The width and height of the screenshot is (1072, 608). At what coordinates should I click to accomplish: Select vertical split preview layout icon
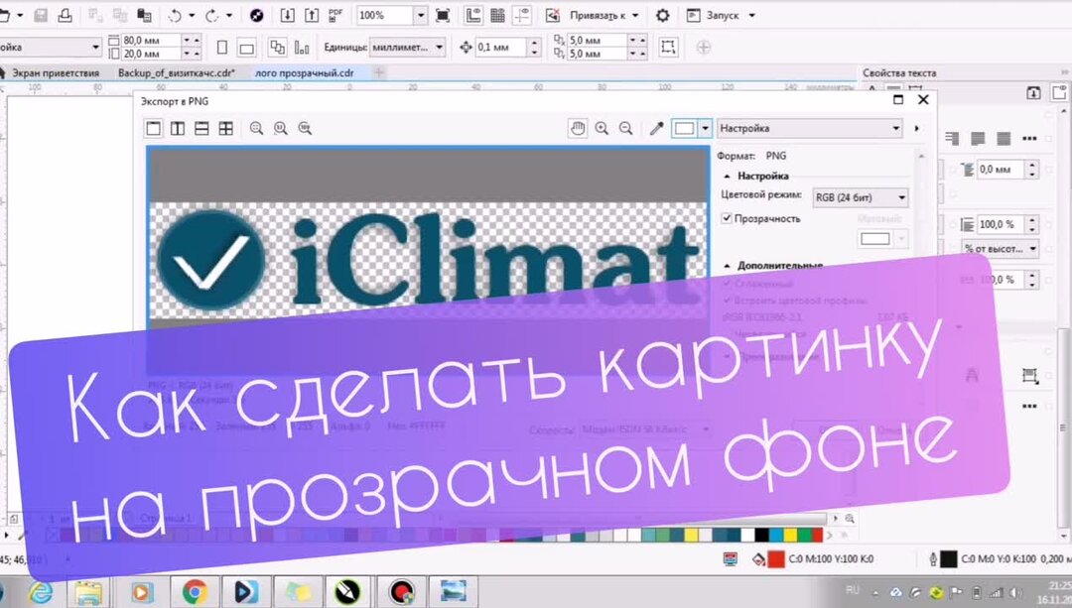(178, 128)
